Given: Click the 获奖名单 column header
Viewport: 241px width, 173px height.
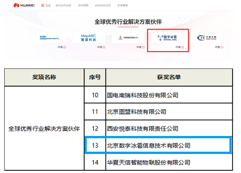Looking at the screenshot, I should [169, 77].
